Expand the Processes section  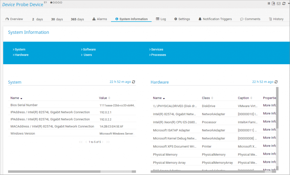158,55
